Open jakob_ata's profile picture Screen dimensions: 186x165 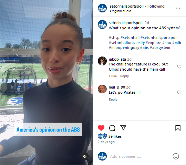102,61
